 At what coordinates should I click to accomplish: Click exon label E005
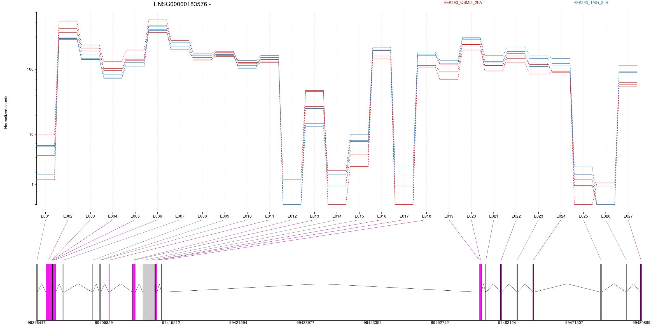point(135,216)
